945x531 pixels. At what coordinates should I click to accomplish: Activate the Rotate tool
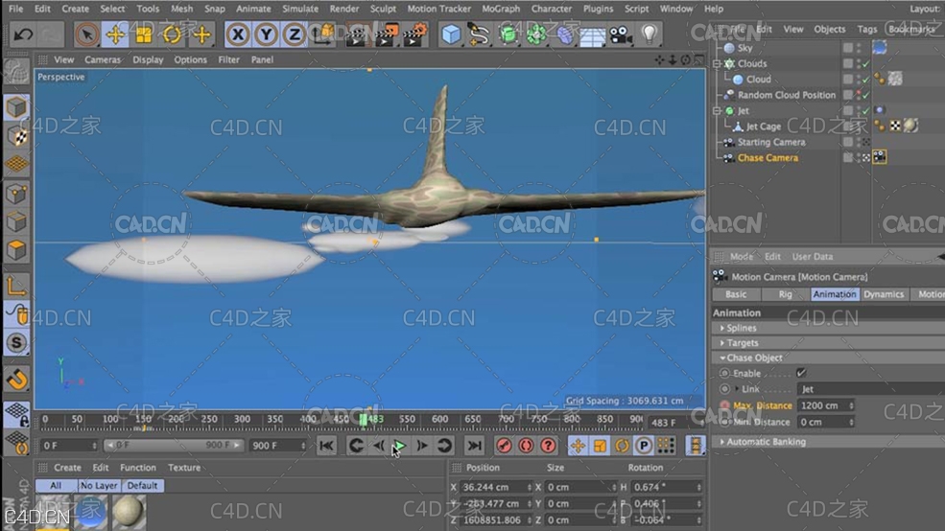[x=173, y=35]
